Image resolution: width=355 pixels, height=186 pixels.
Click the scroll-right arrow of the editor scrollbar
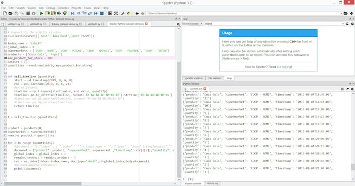[175, 184]
